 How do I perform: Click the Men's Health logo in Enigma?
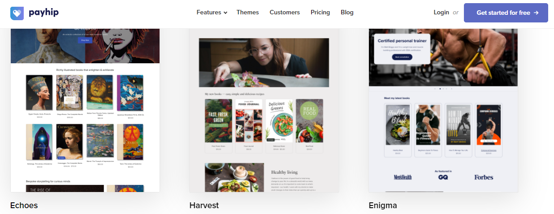click(x=403, y=177)
